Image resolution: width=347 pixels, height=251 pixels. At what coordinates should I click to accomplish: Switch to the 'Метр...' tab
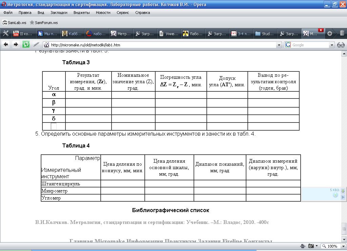pyautogui.click(x=121, y=33)
